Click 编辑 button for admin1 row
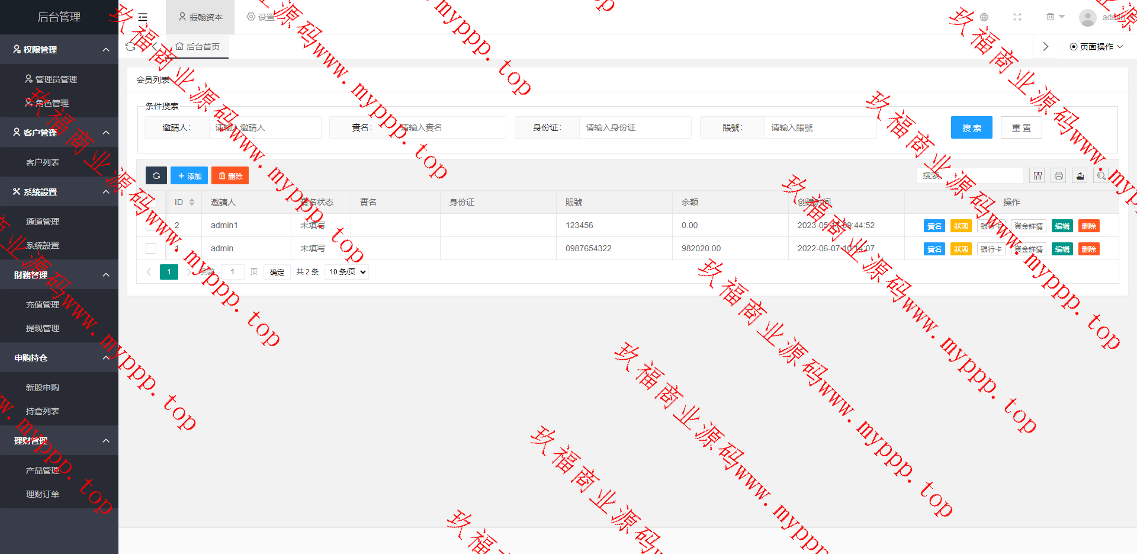This screenshot has width=1137, height=554. (1062, 226)
